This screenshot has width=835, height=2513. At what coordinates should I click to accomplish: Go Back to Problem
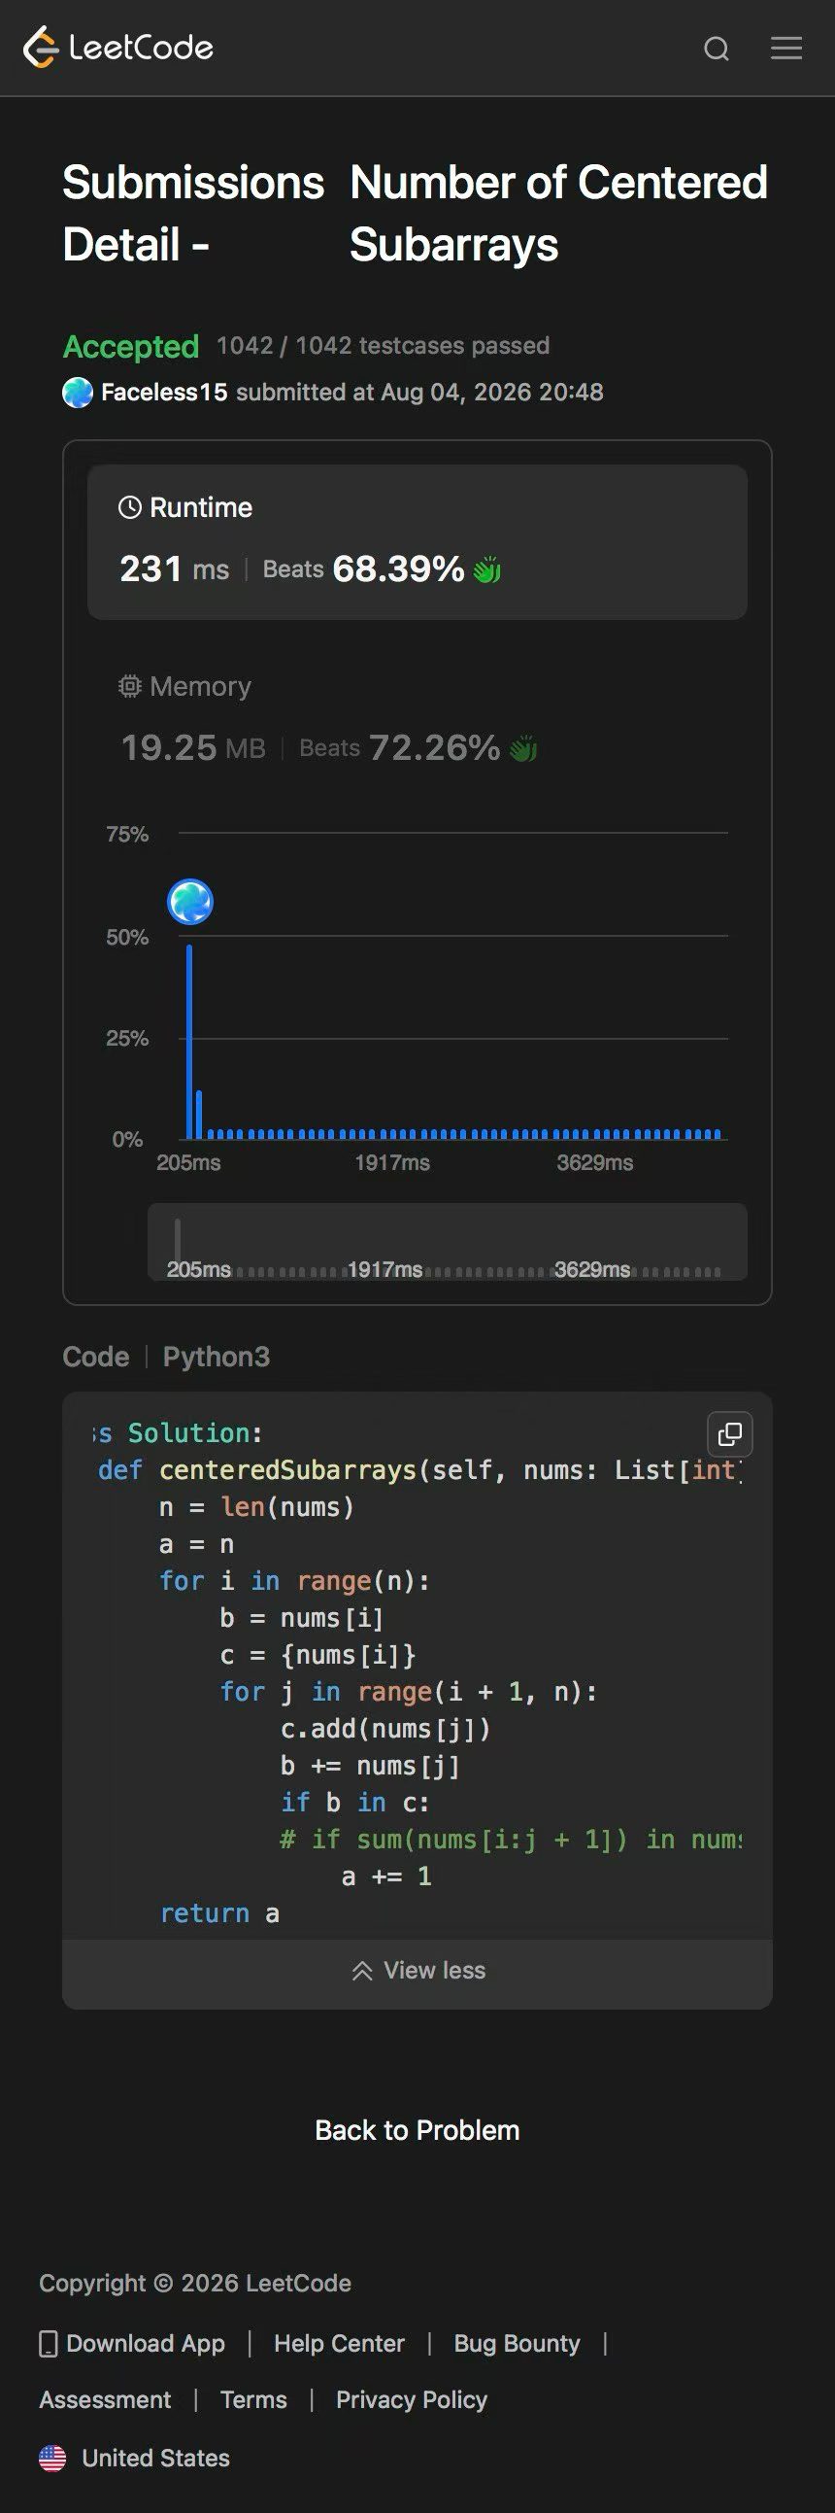click(x=417, y=2129)
